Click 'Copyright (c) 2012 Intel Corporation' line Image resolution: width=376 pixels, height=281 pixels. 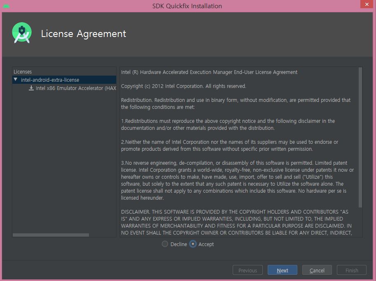tap(183, 86)
